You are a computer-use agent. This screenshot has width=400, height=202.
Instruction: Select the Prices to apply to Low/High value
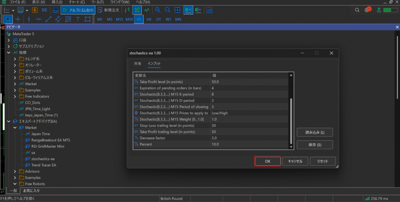[249, 113]
